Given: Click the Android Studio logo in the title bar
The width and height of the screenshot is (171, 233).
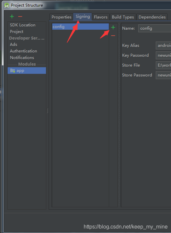Looking at the screenshot, I should [7, 5].
